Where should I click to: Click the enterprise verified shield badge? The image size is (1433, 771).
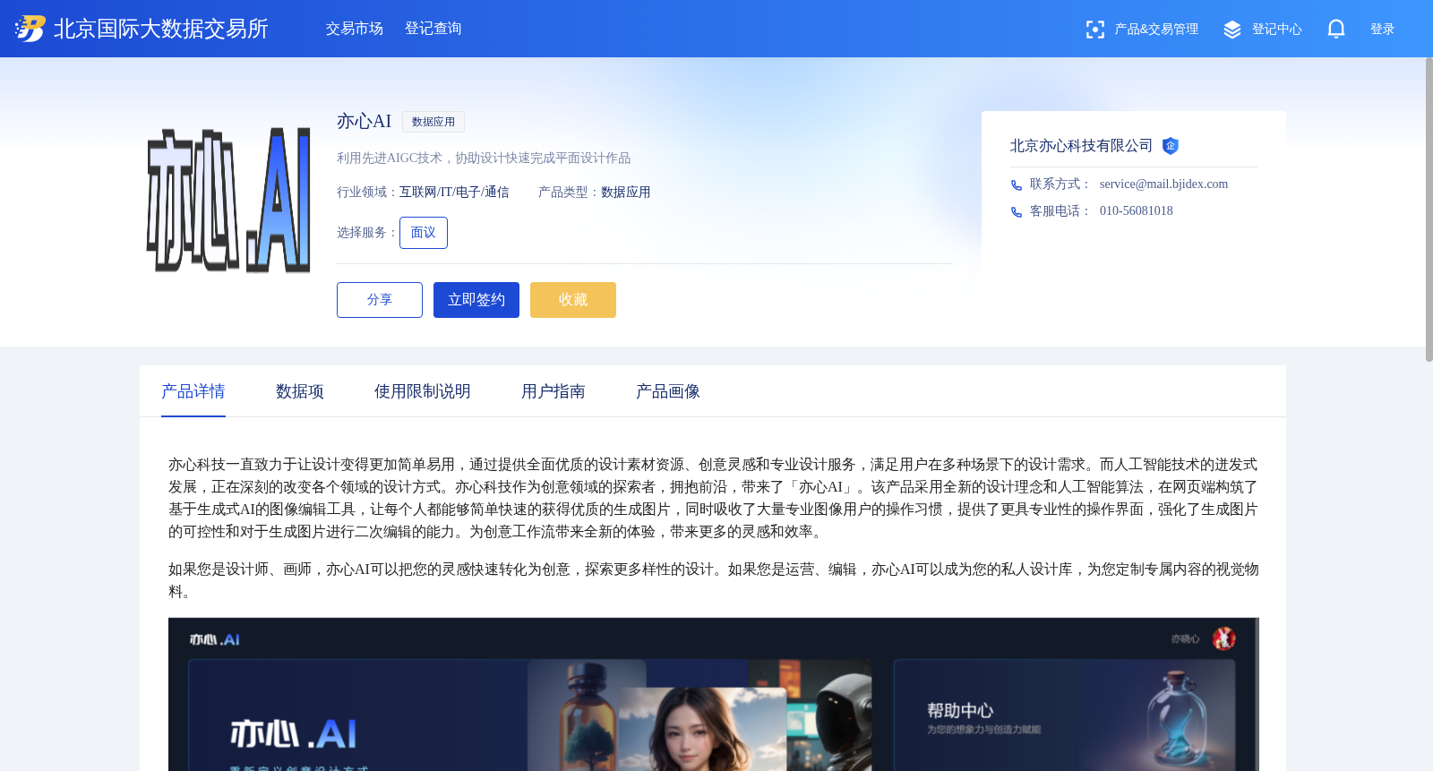(x=1171, y=146)
